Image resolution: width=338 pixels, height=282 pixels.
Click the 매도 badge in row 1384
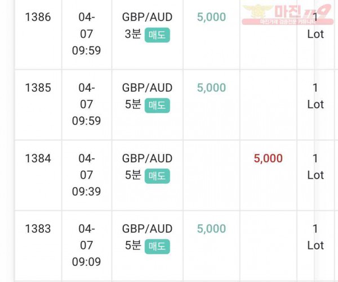pos(157,176)
